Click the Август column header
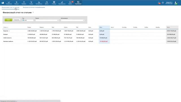 pyautogui.click(x=112, y=27)
